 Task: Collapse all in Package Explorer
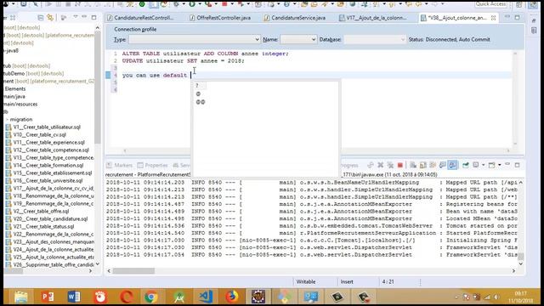41,17
